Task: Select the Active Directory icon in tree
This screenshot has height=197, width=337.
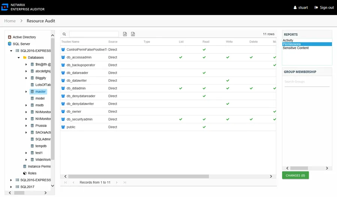Action: 9,37
